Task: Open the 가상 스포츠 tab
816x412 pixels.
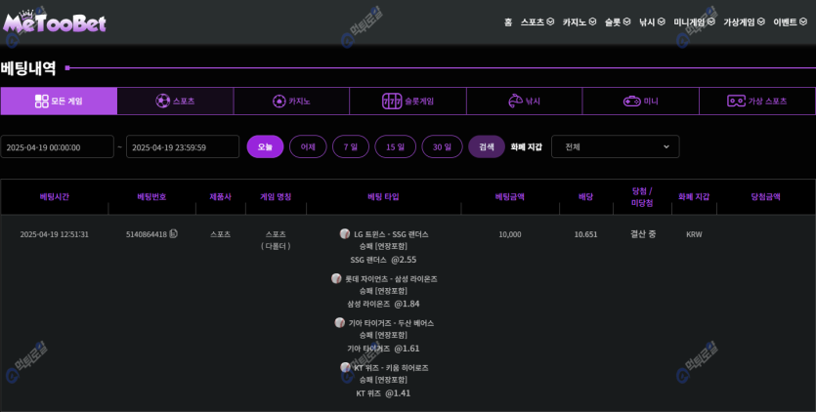Action: (x=756, y=102)
